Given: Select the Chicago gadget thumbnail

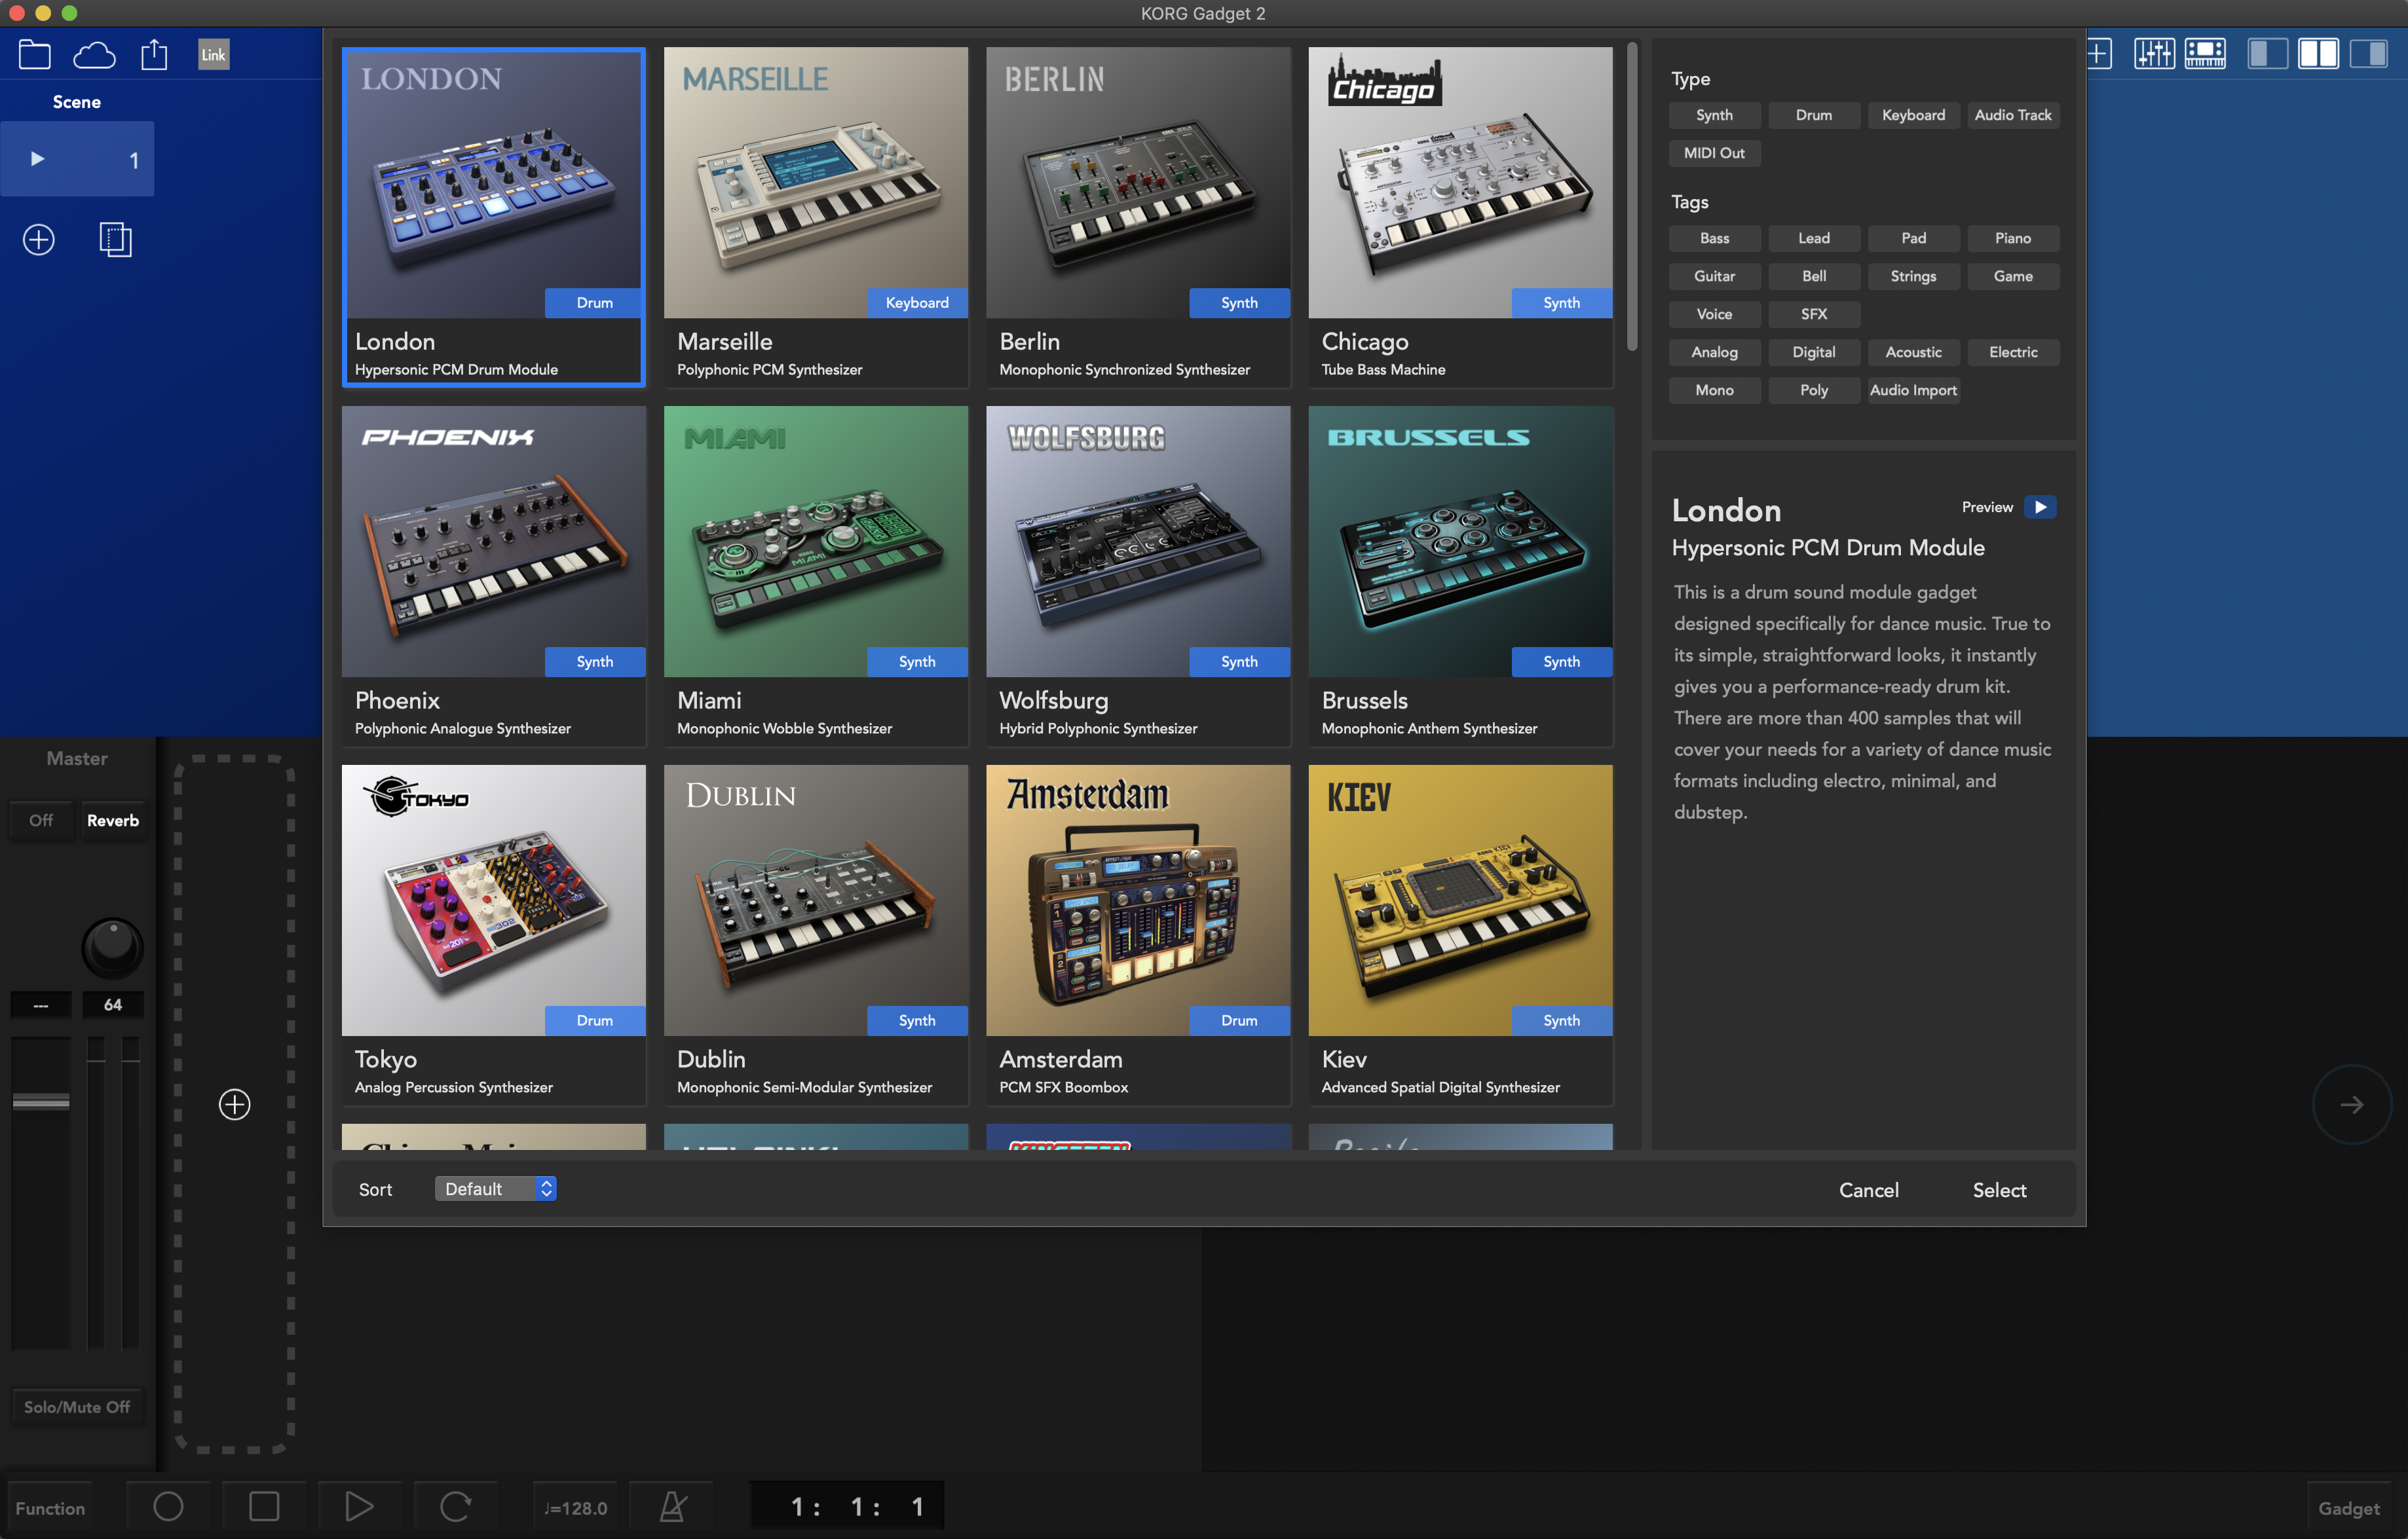Looking at the screenshot, I should pos(1460,182).
